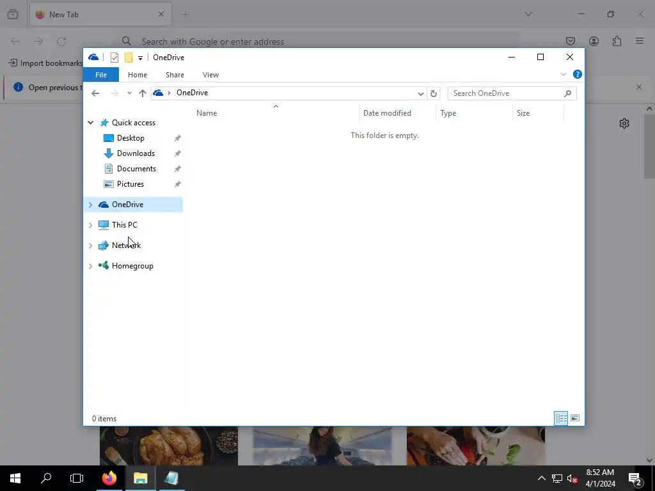The height and width of the screenshot is (491, 655).
Task: Click the Properties quick access toolbar icon
Action: pos(114,57)
